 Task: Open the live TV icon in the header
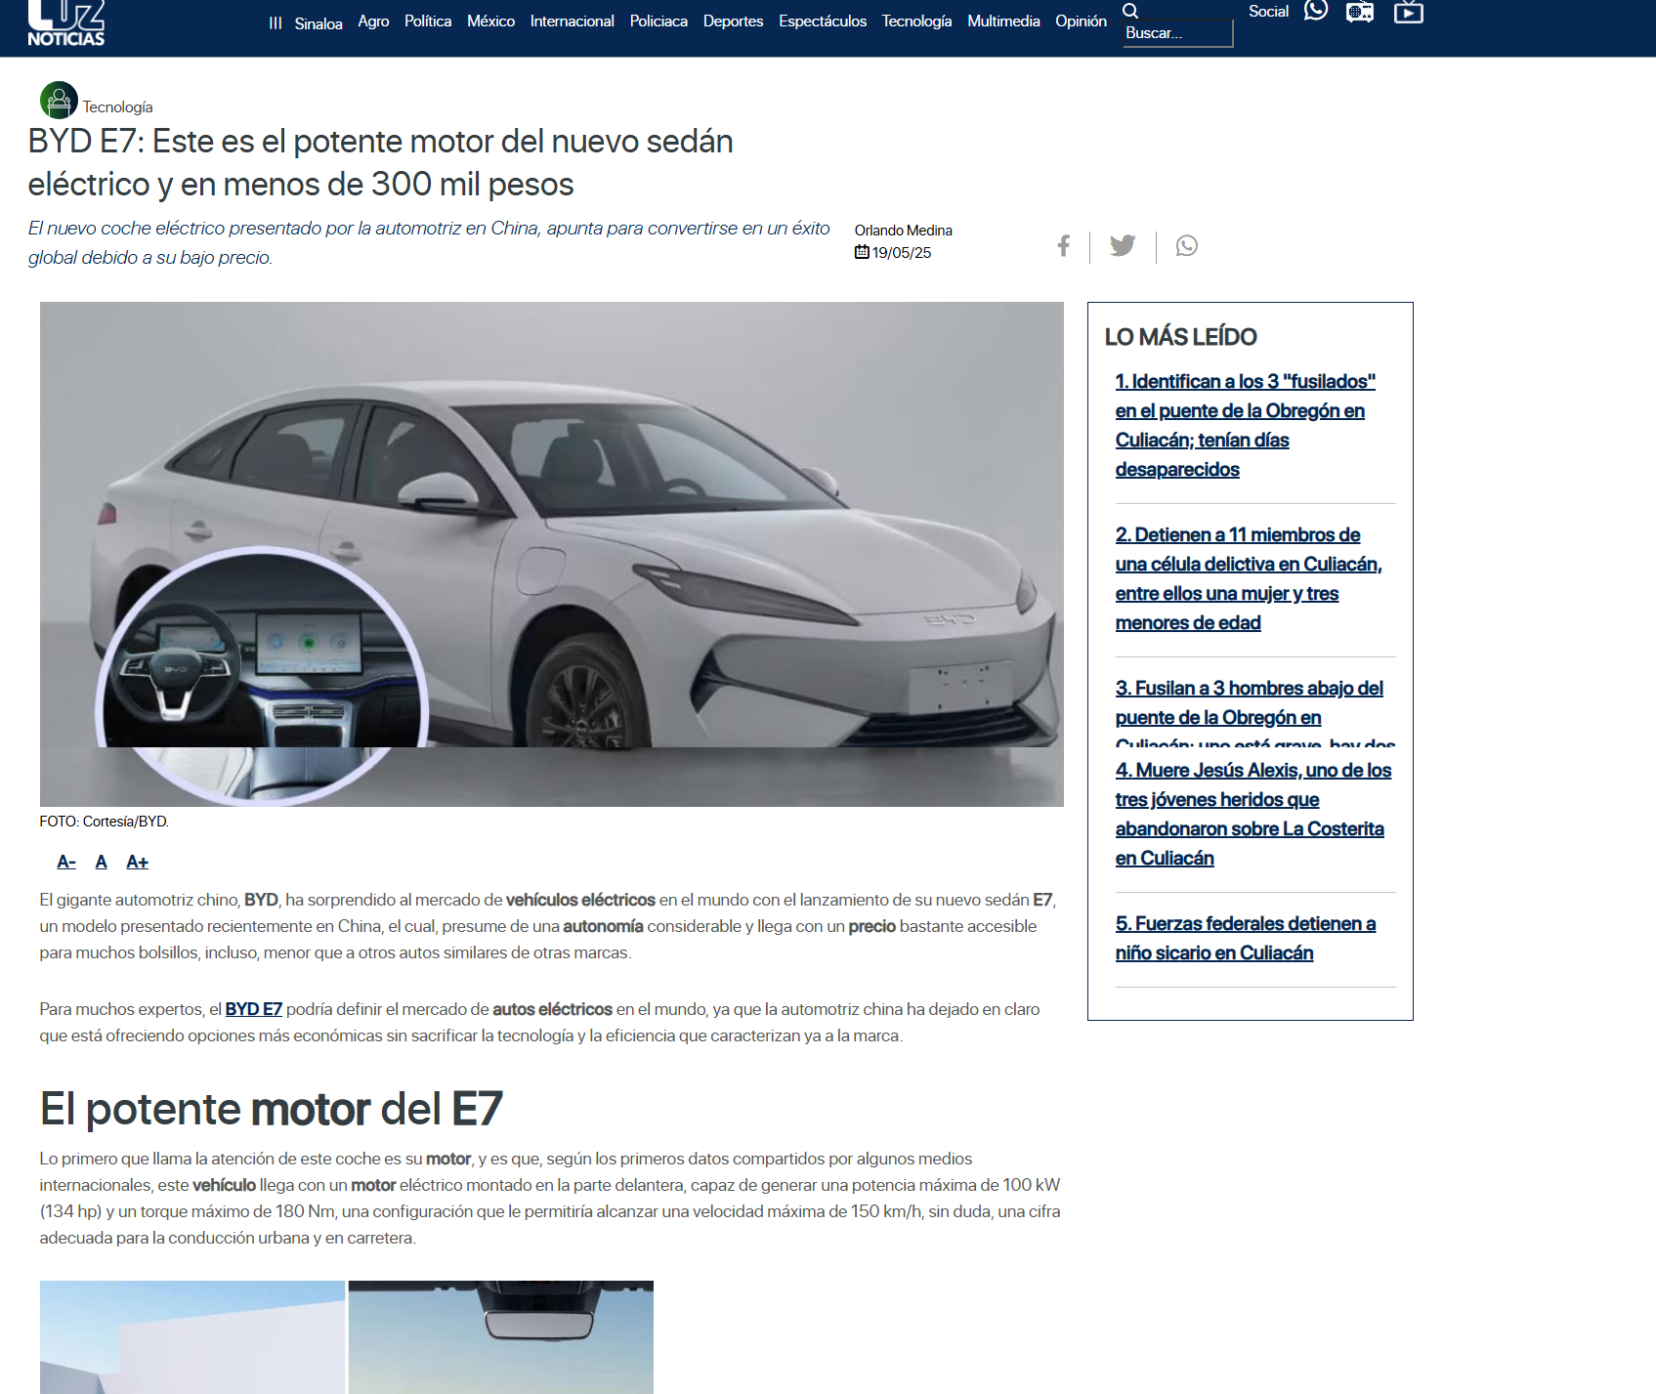1408,12
